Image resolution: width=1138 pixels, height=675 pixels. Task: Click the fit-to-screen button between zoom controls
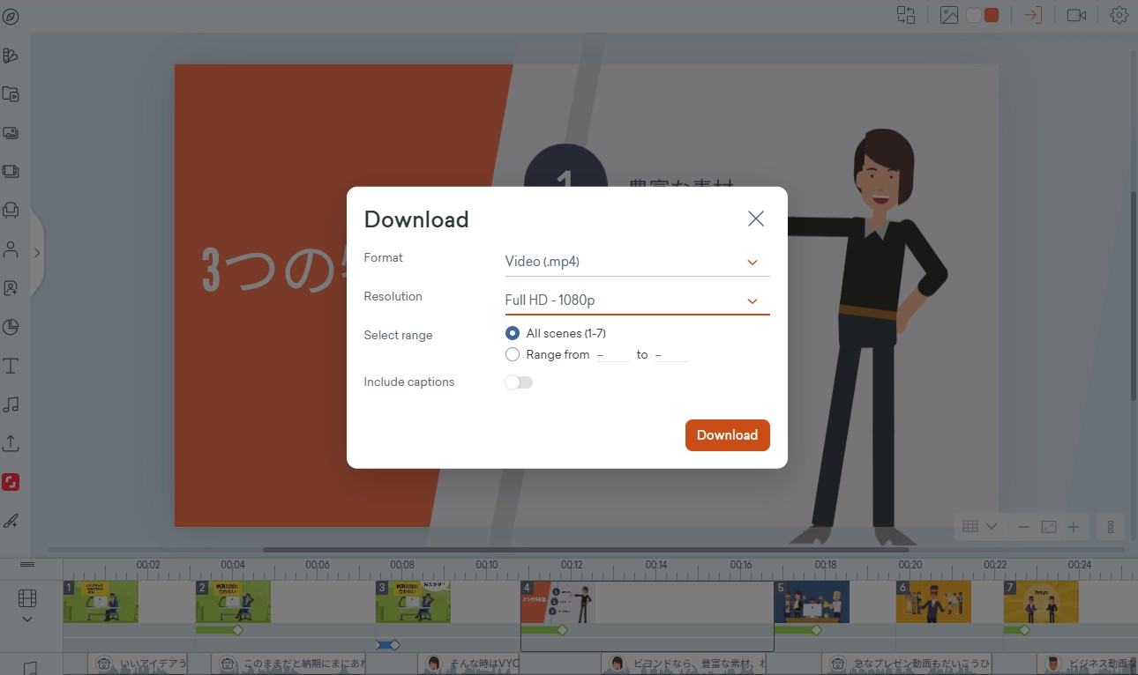(1049, 527)
